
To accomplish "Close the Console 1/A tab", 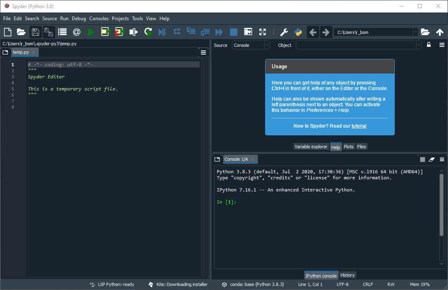I will pos(253,159).
